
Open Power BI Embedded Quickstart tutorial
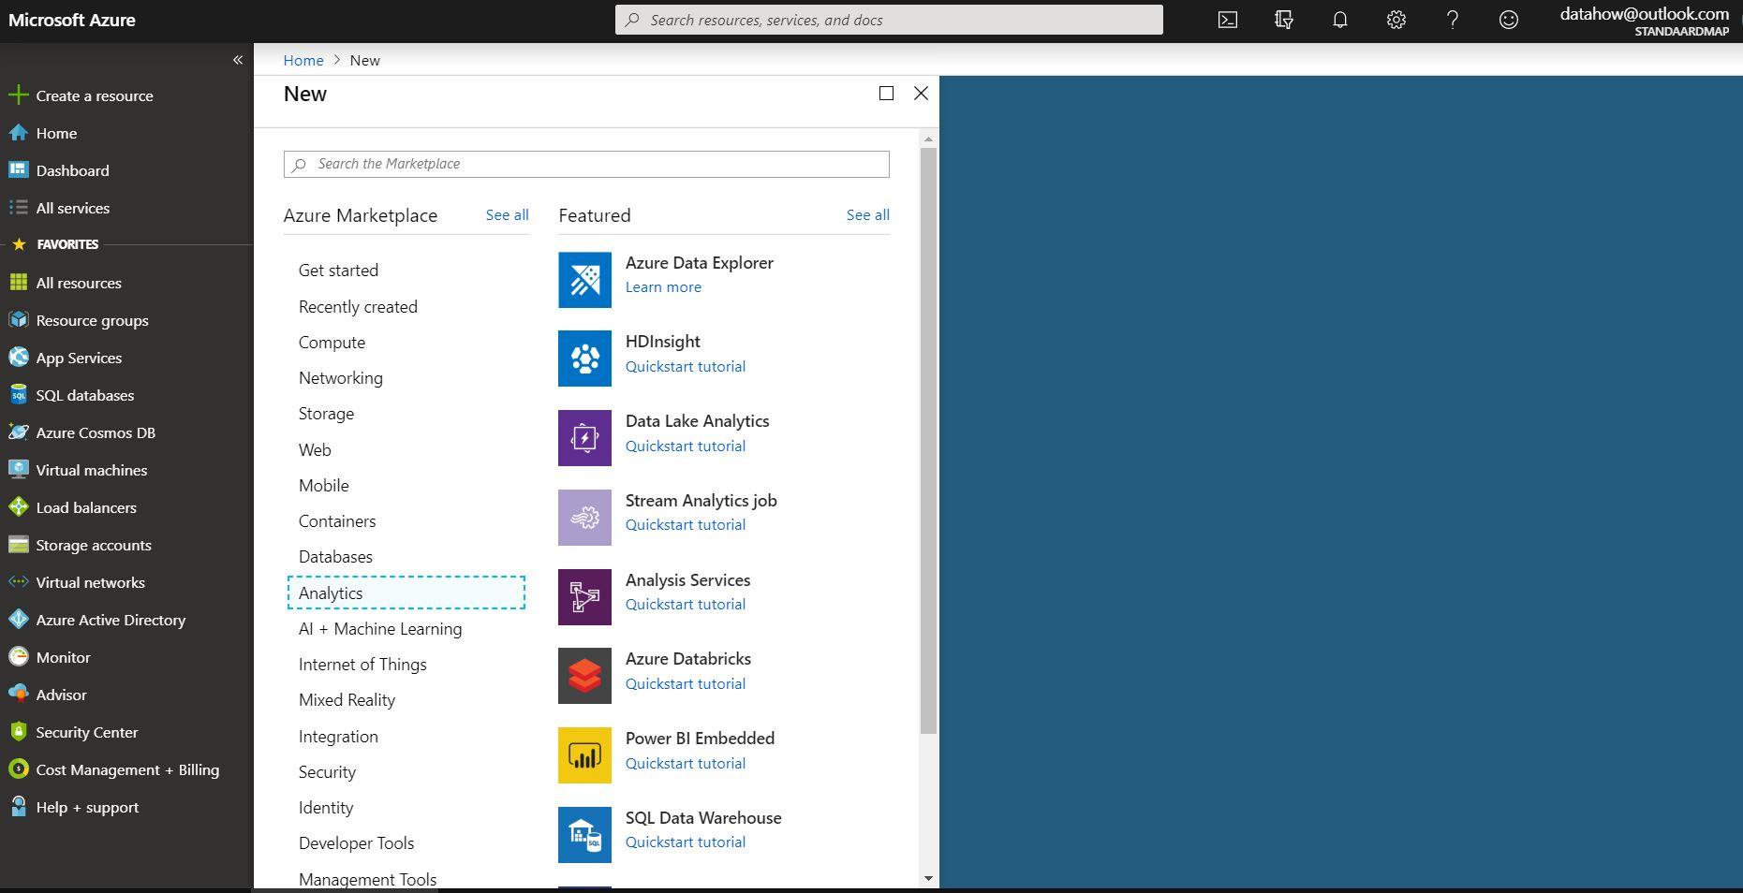(x=686, y=764)
